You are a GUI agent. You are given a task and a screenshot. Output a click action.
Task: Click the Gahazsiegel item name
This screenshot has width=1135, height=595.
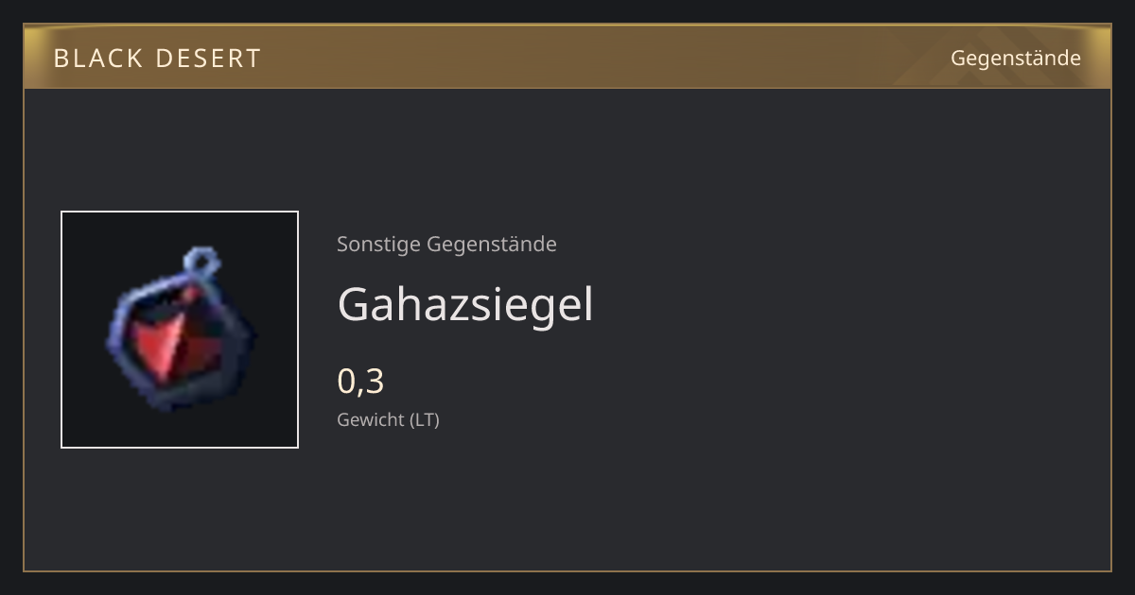point(465,305)
